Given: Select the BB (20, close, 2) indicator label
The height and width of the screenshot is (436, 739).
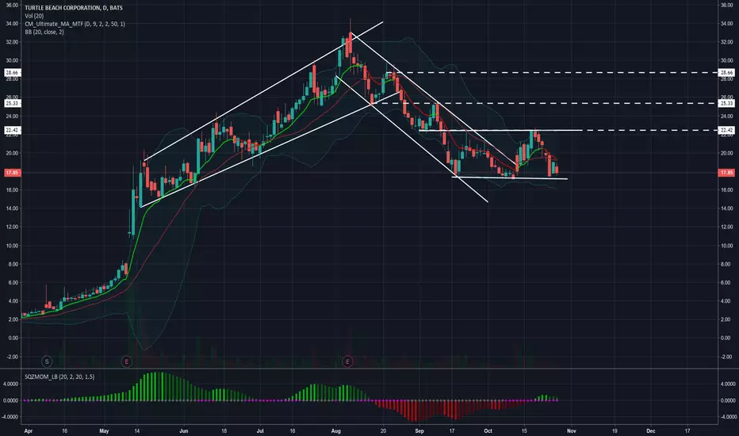Looking at the screenshot, I should point(44,32).
